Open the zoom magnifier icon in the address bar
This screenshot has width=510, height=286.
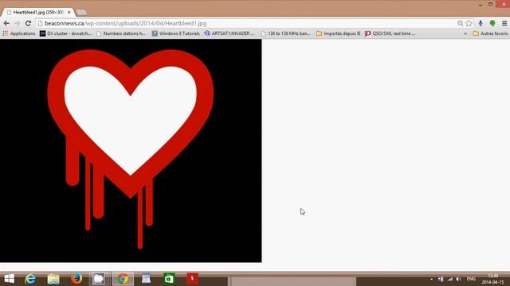tap(460, 23)
